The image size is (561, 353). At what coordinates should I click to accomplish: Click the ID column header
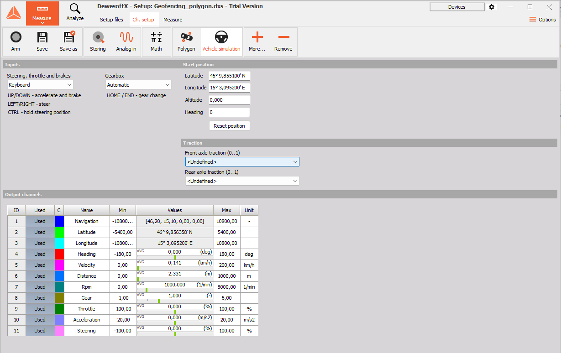[16, 210]
